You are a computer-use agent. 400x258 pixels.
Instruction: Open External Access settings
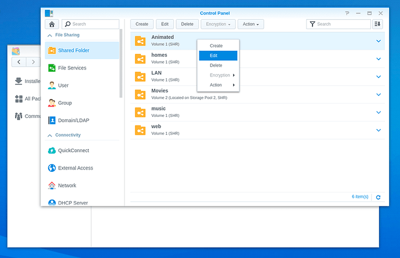coord(82,168)
